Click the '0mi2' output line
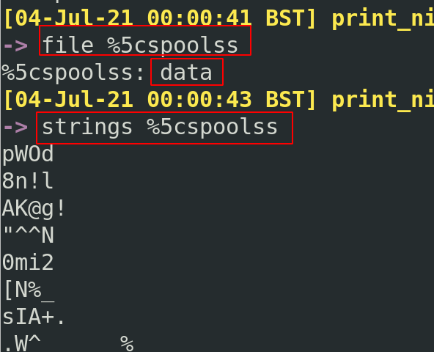This screenshot has width=434, height=352. (28, 263)
